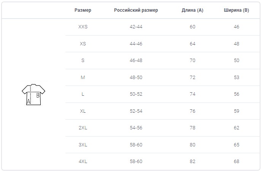Click length value 82 cell
The width and height of the screenshot is (262, 171).
click(x=192, y=162)
